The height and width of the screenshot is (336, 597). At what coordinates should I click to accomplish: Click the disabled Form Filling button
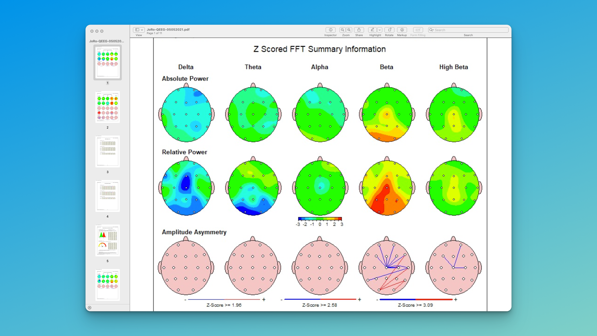[x=418, y=30]
